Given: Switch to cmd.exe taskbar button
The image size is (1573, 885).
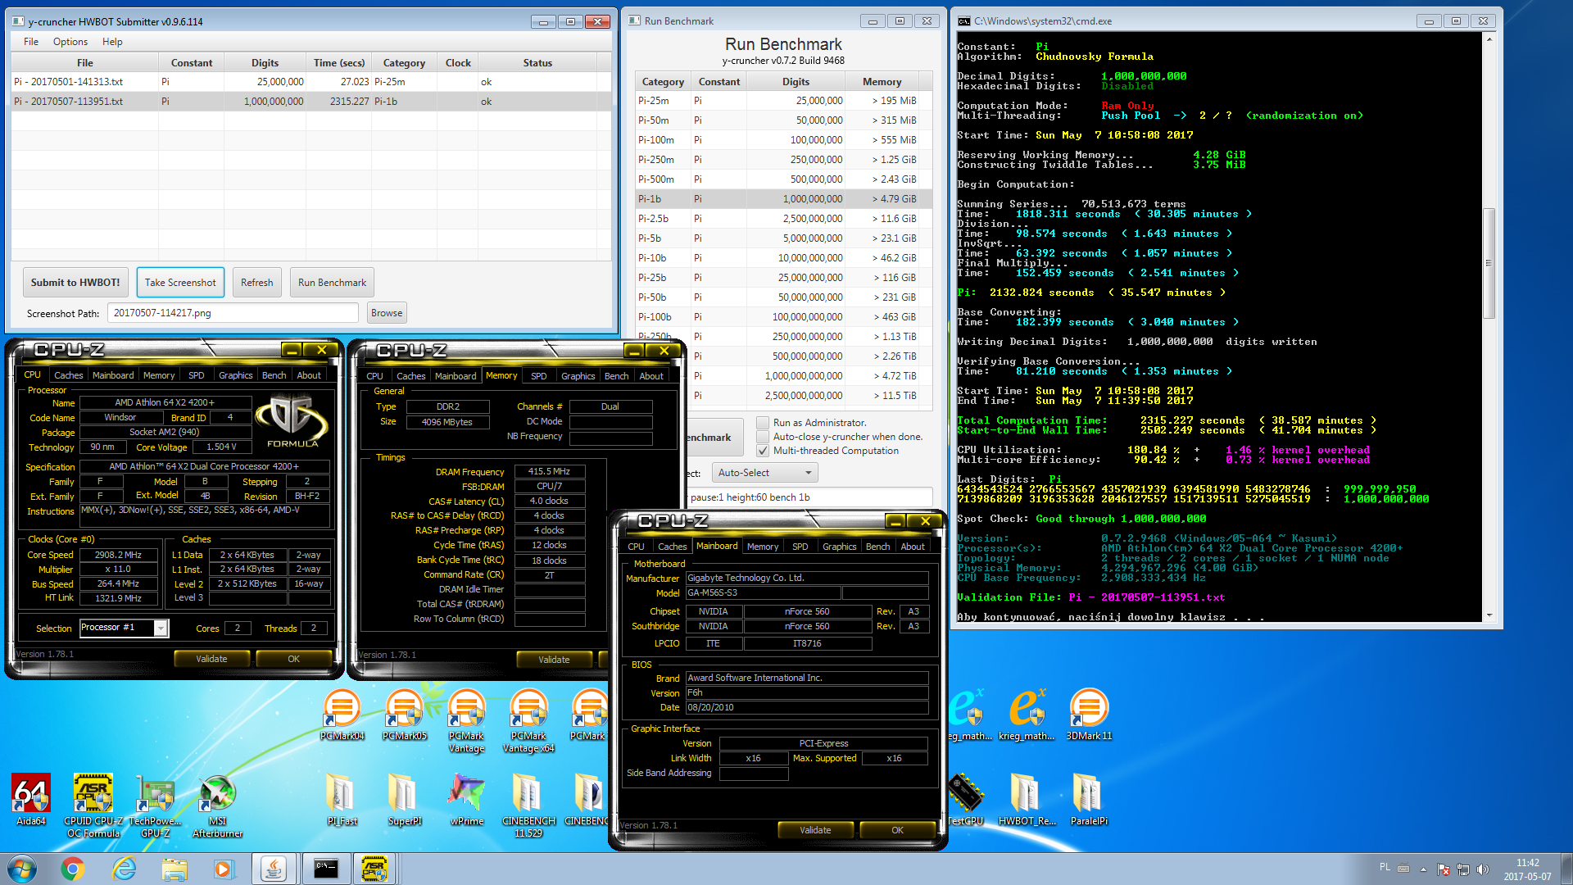Looking at the screenshot, I should [x=325, y=869].
